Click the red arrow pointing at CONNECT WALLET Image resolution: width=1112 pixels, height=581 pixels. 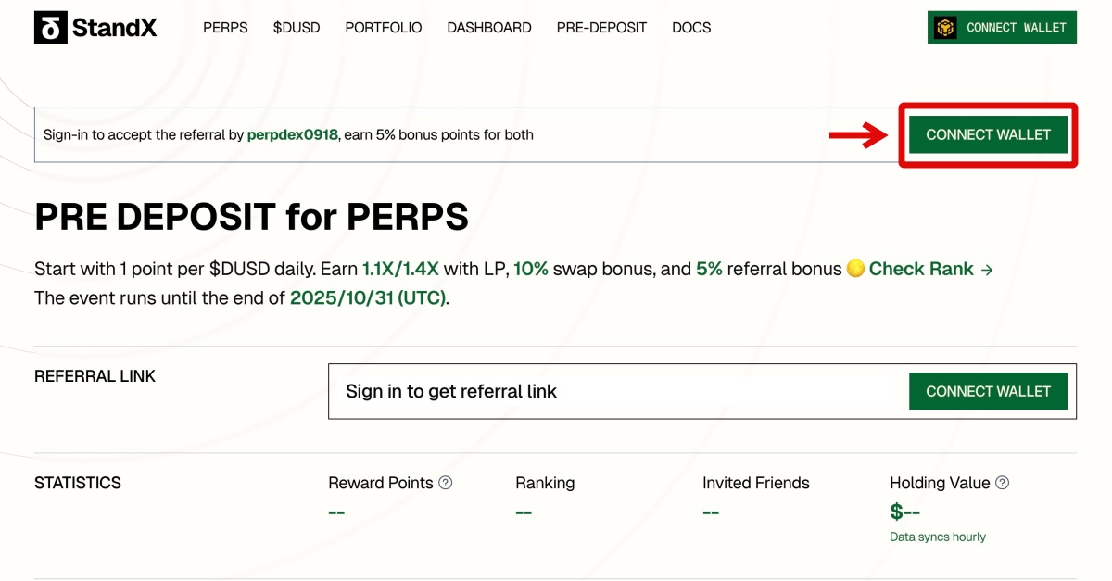pos(858,135)
